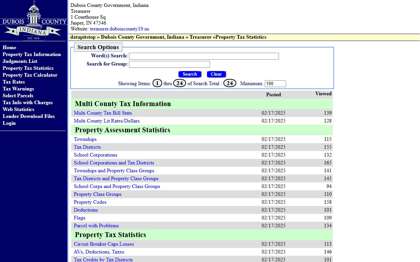Click view count 94
420x262 pixels.
coord(329,186)
